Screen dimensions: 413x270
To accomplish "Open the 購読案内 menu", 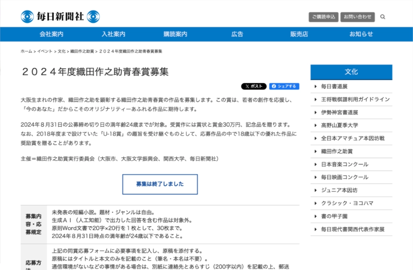I will point(176,34).
